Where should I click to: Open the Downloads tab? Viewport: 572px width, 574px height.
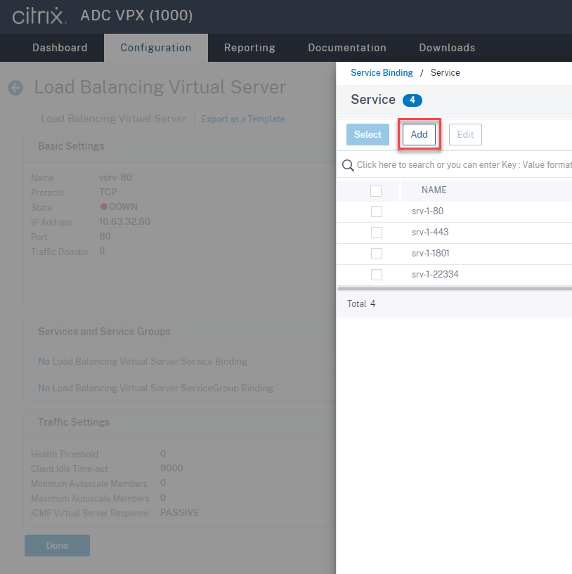point(446,48)
